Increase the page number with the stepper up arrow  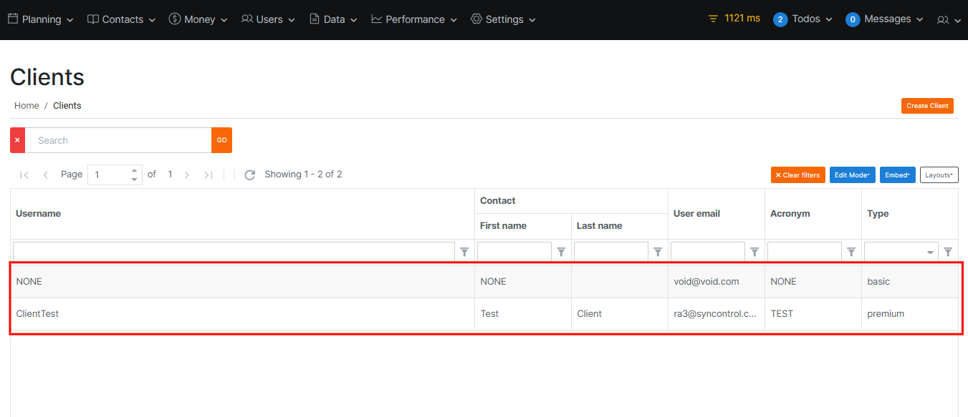134,170
